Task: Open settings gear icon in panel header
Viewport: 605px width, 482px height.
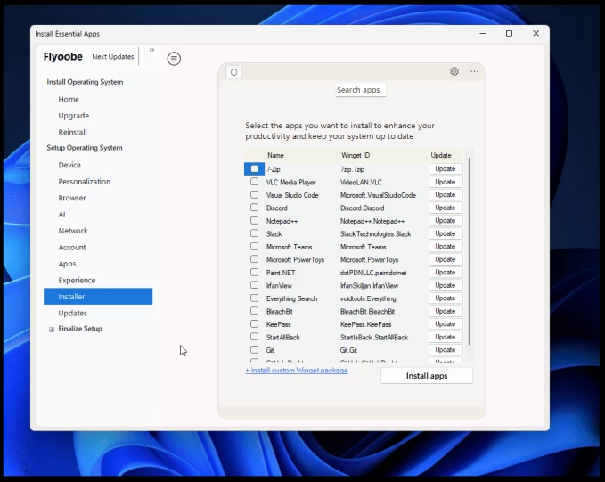Action: pyautogui.click(x=454, y=72)
